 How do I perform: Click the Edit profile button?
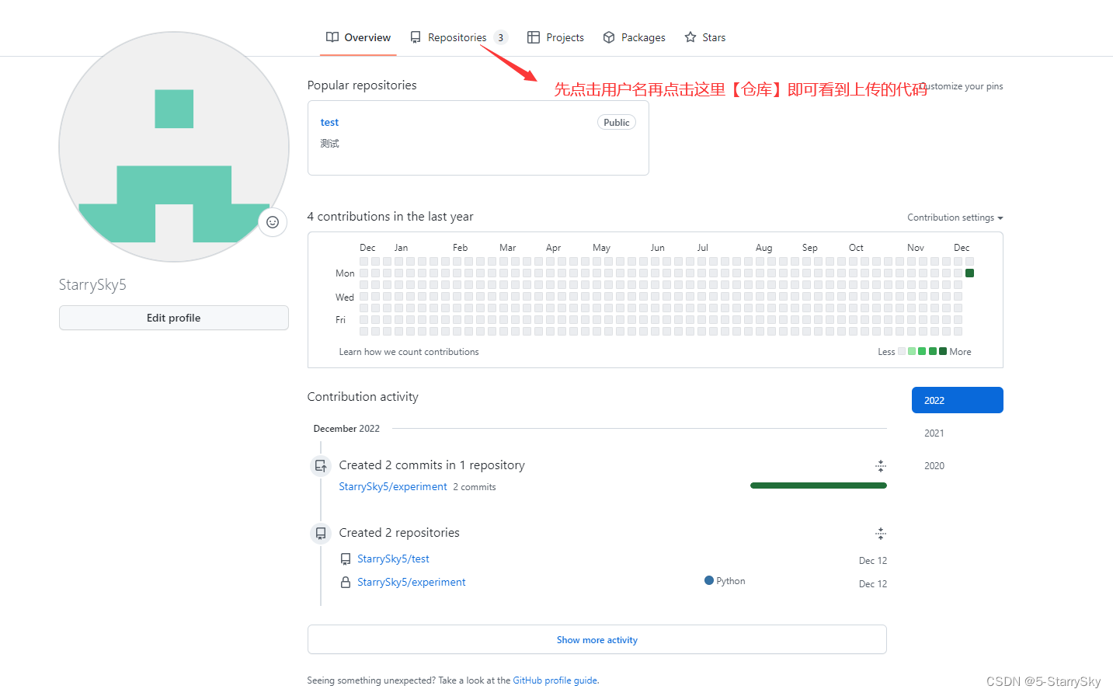174,318
